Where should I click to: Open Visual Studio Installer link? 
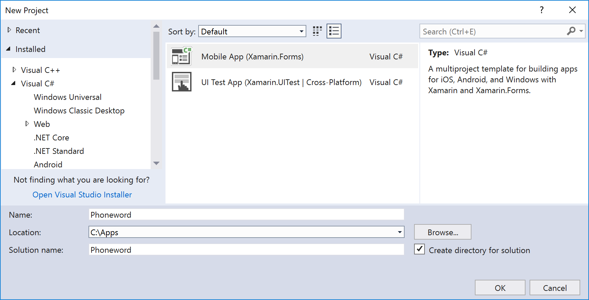pyautogui.click(x=82, y=195)
